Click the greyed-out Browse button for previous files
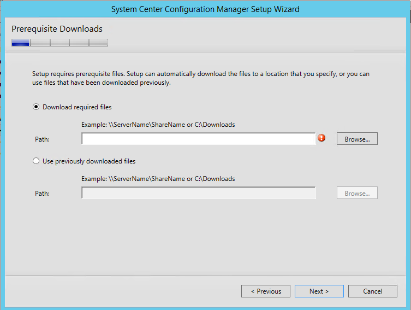 [357, 193]
